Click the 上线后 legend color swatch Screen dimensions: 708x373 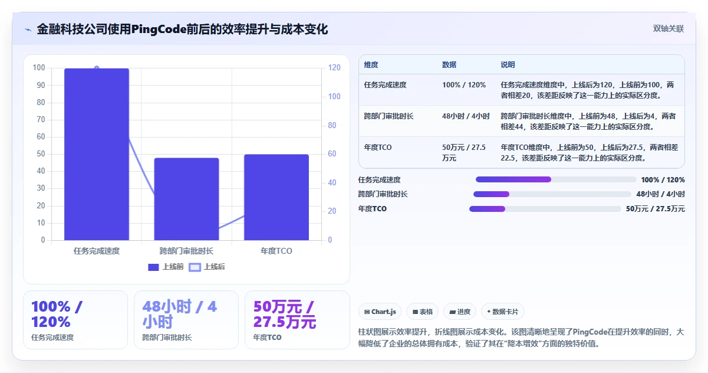(195, 267)
